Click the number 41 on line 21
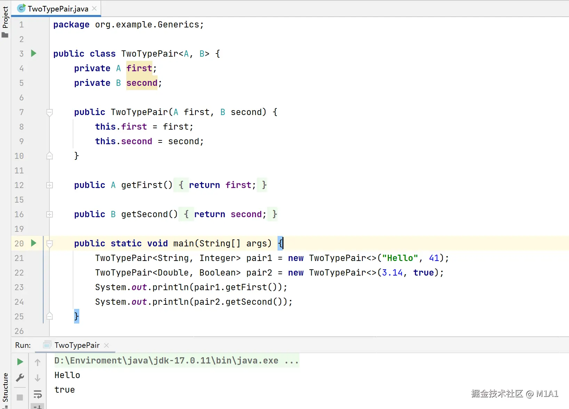 pos(434,258)
